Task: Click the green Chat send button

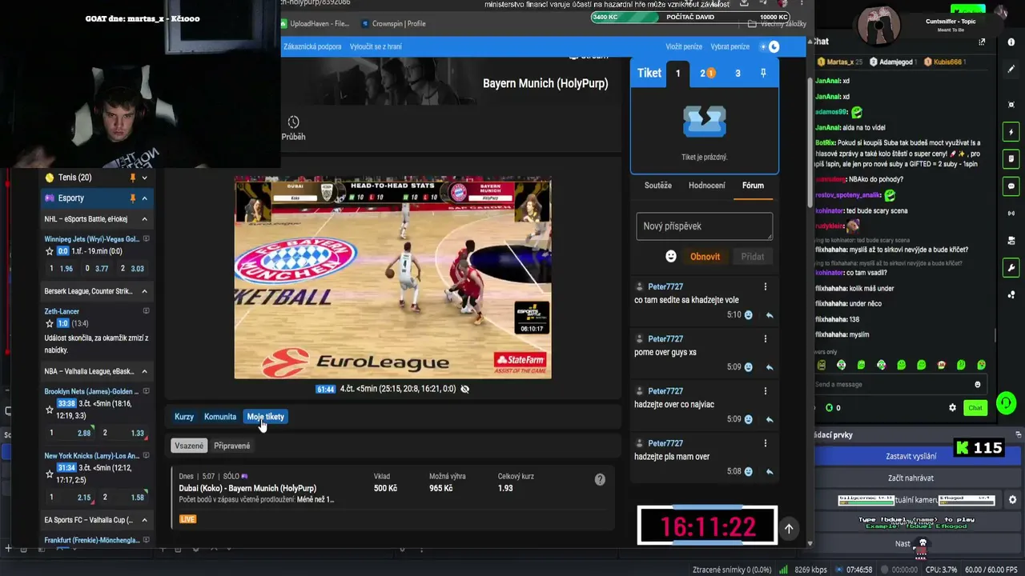Action: (975, 408)
